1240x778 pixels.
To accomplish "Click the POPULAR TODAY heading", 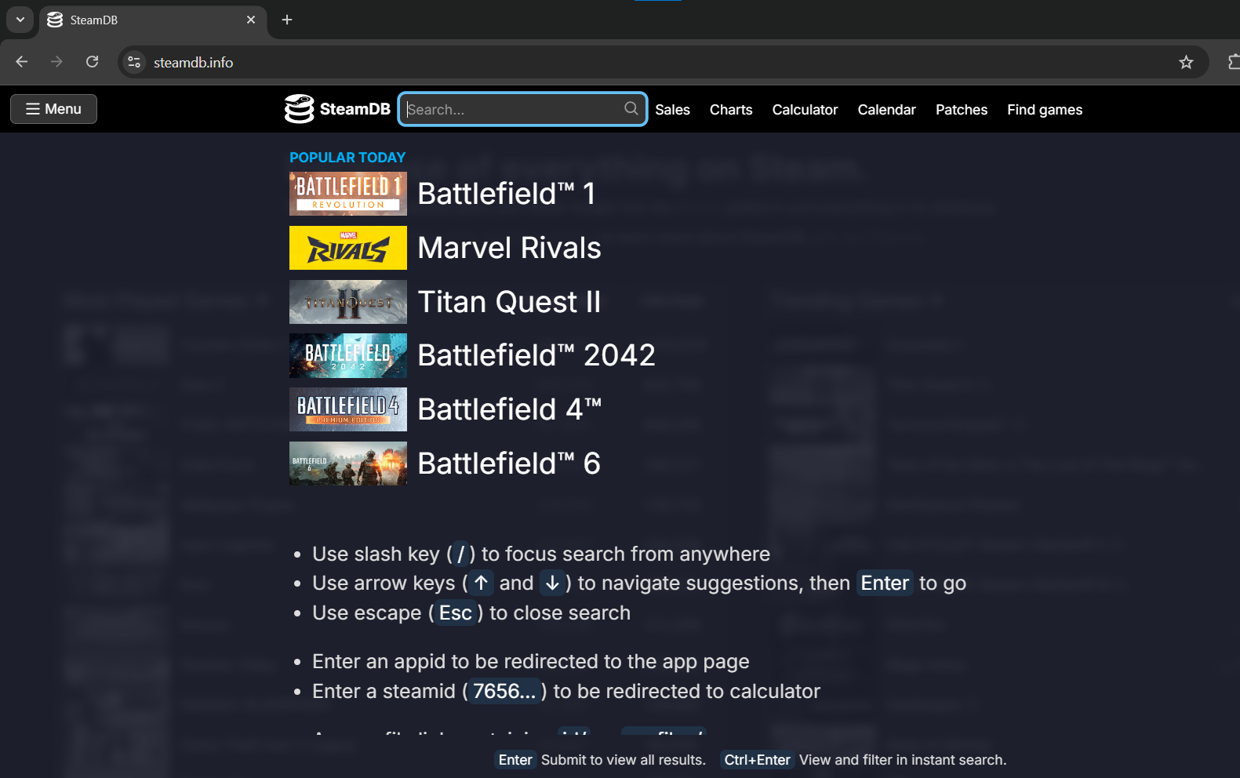I will tap(347, 158).
